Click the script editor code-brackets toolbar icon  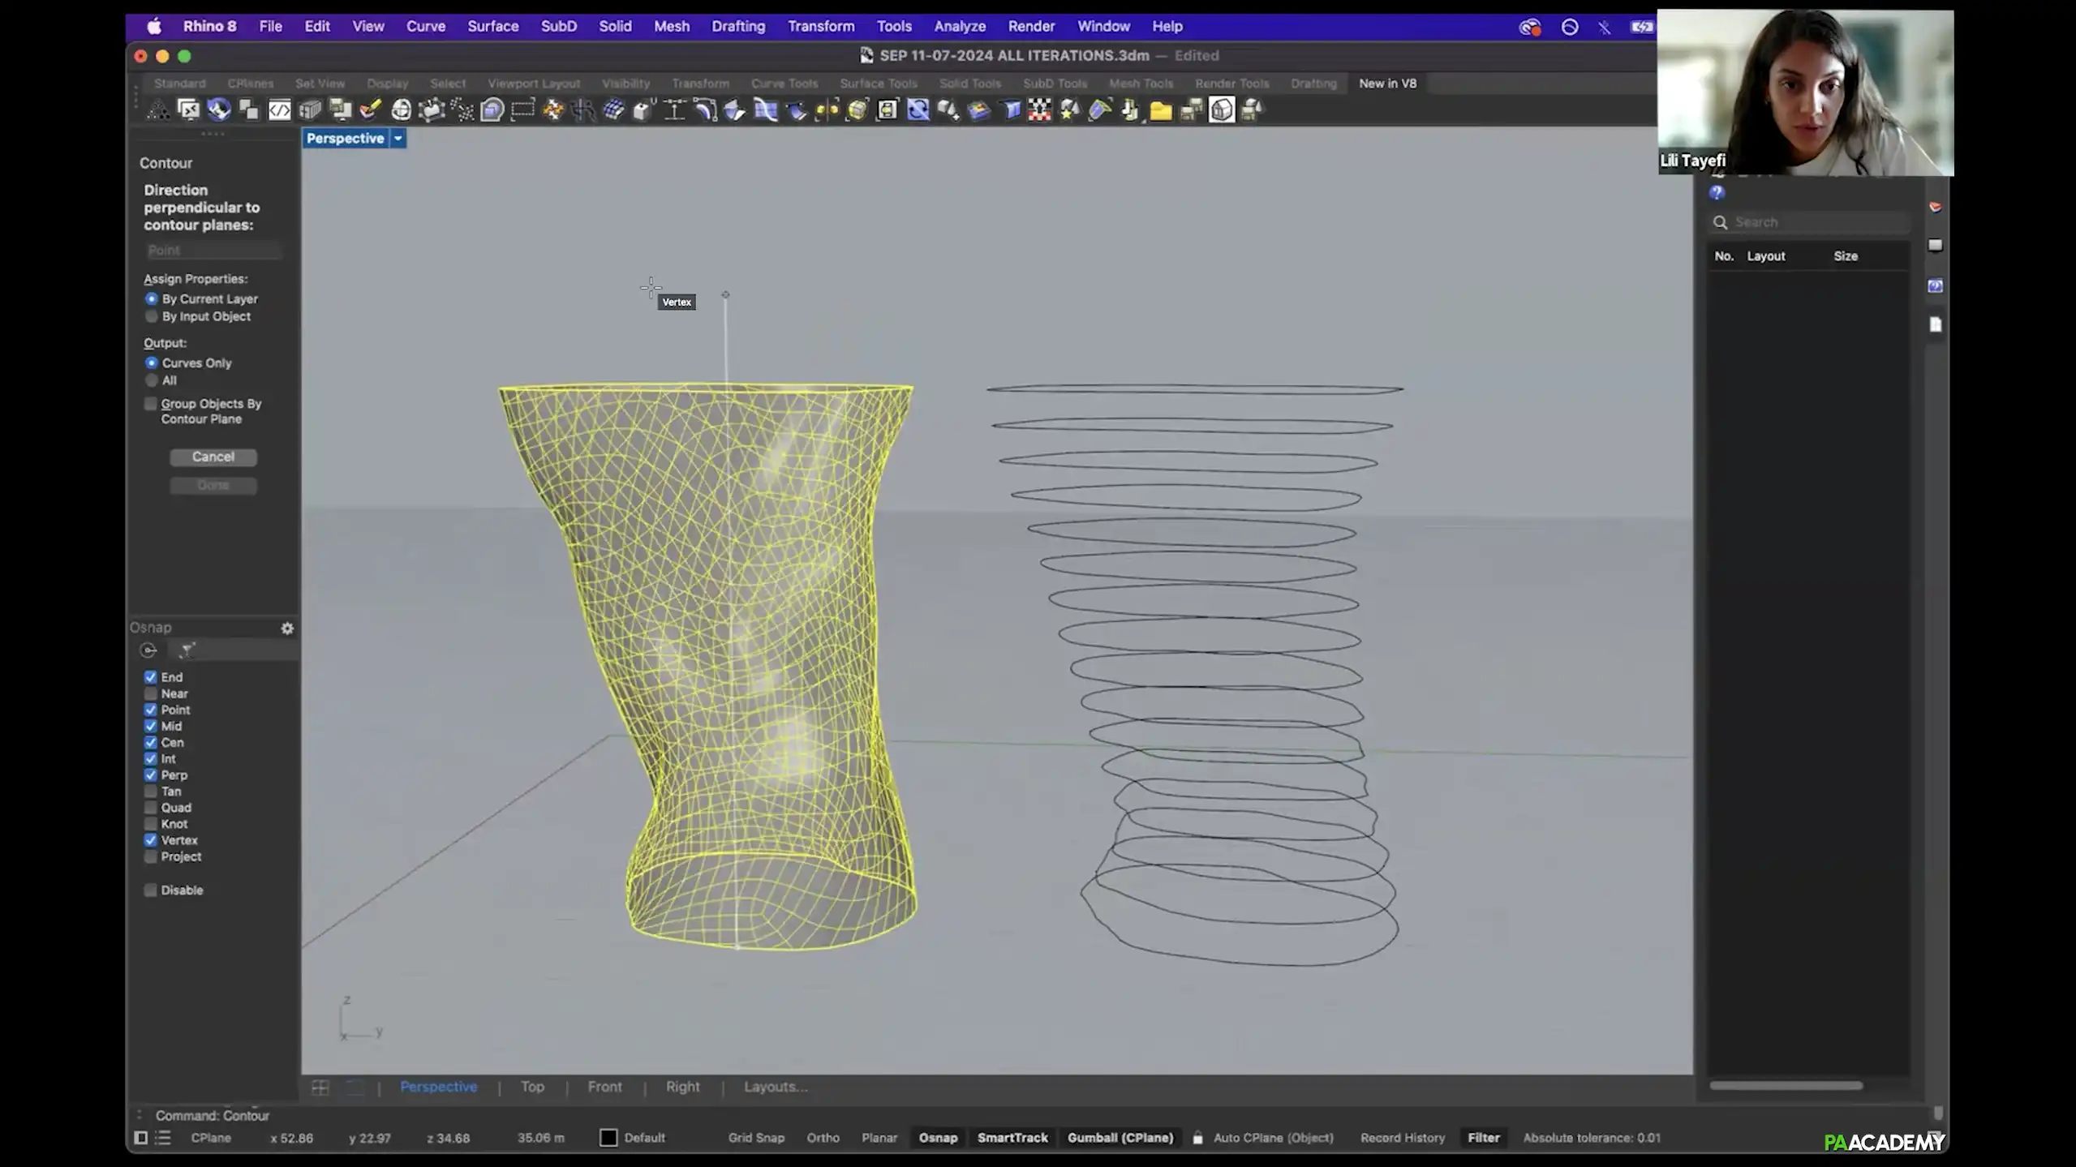point(279,109)
